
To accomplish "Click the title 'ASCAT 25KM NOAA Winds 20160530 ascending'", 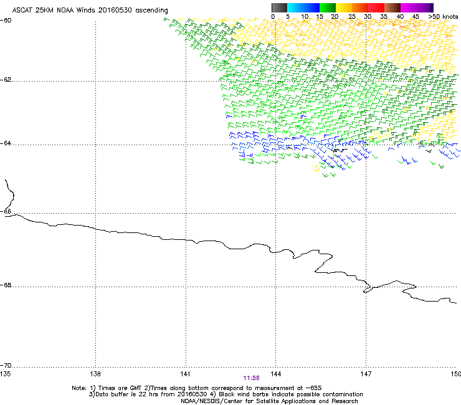I will (x=90, y=11).
